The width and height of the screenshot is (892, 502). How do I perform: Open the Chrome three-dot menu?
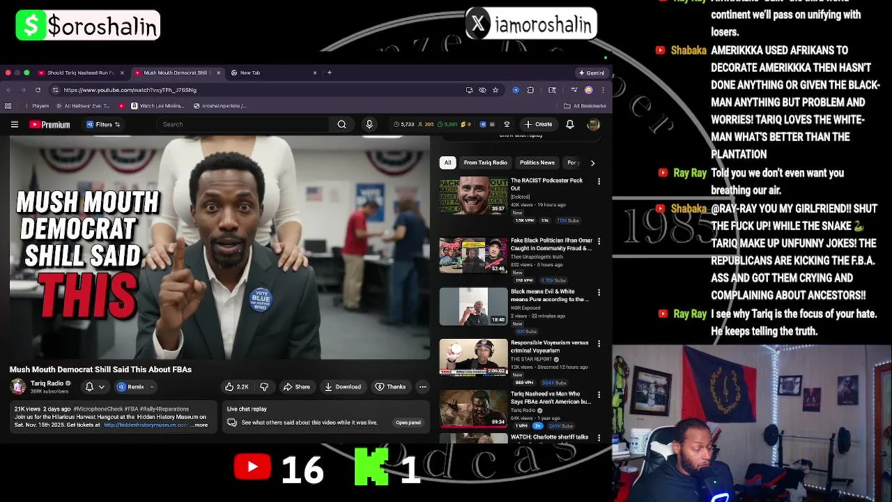click(603, 90)
